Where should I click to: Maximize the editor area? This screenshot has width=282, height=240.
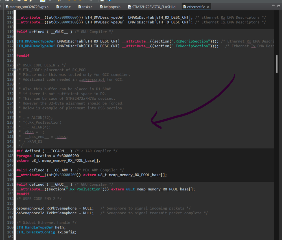[x=279, y=6]
